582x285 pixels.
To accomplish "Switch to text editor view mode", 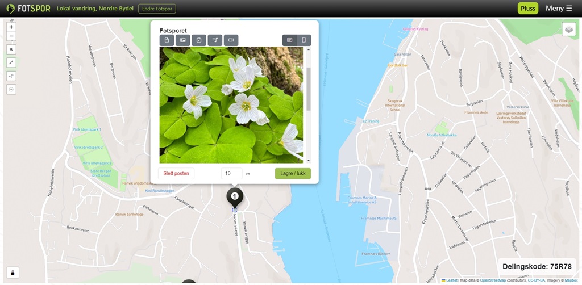I will [289, 40].
